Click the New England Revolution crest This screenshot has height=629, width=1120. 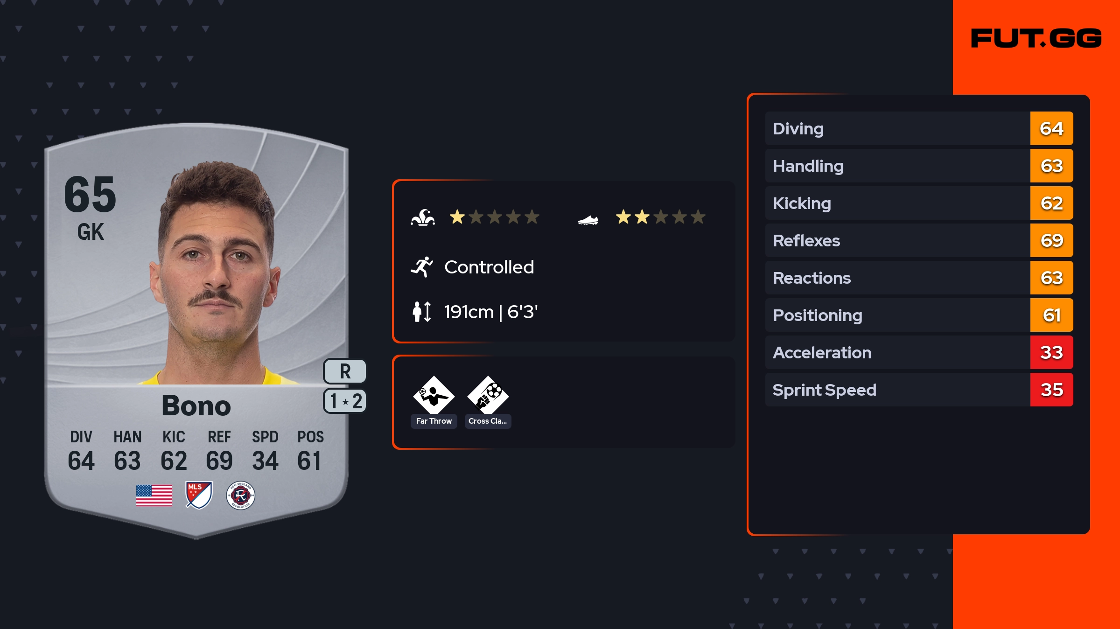point(240,496)
